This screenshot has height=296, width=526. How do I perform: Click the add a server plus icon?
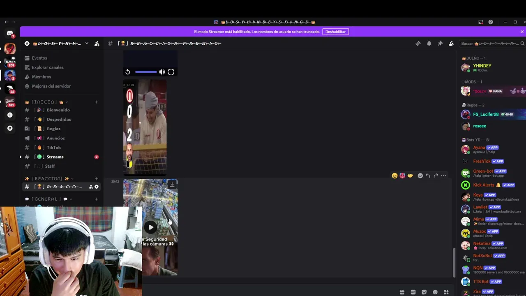[10, 115]
